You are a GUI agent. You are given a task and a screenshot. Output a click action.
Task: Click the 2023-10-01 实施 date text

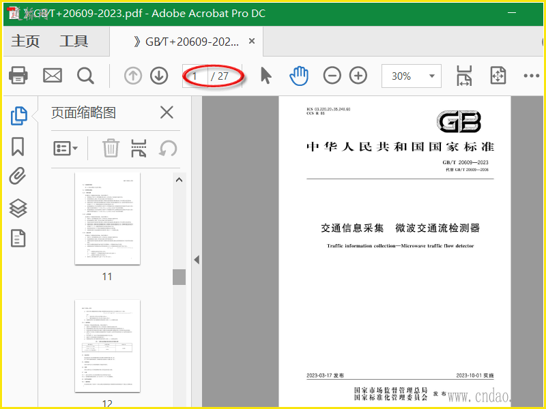pos(475,376)
